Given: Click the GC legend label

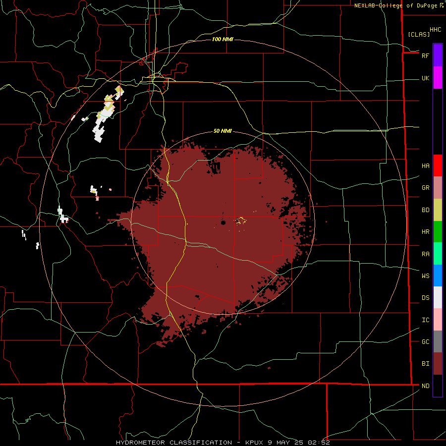Looking at the screenshot, I should [x=425, y=342].
